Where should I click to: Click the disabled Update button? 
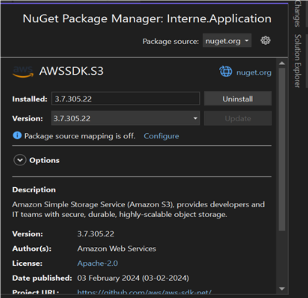(238, 118)
